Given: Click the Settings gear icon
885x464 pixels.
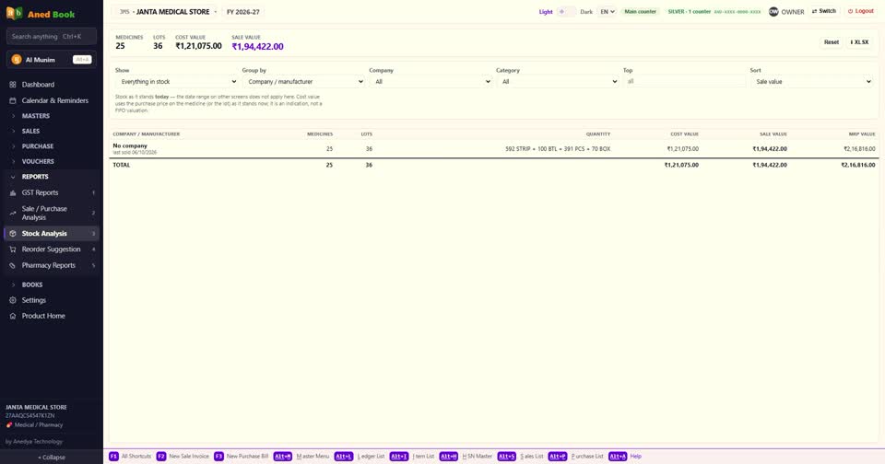Looking at the screenshot, I should pyautogui.click(x=12, y=300).
